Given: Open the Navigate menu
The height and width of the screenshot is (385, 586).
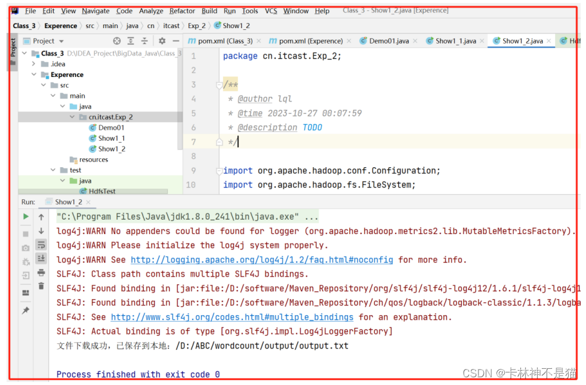Looking at the screenshot, I should click(x=95, y=11).
